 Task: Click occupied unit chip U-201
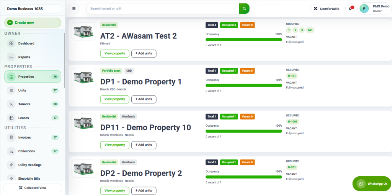(x=292, y=167)
